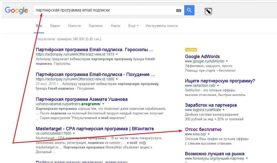Expand the Ещё dropdown menu
277x163 pixels.
pos(133,26)
